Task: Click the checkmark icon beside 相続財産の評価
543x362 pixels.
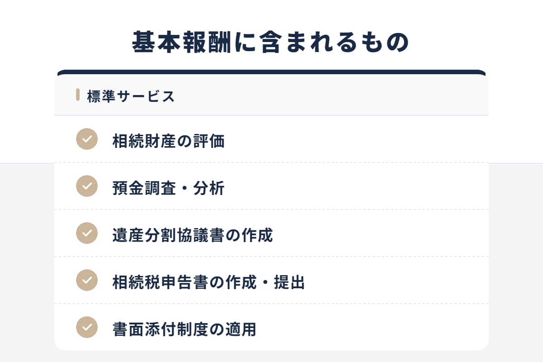Action: coord(87,139)
